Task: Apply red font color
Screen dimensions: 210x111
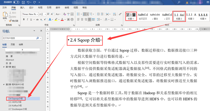Action: [x=62, y=20]
